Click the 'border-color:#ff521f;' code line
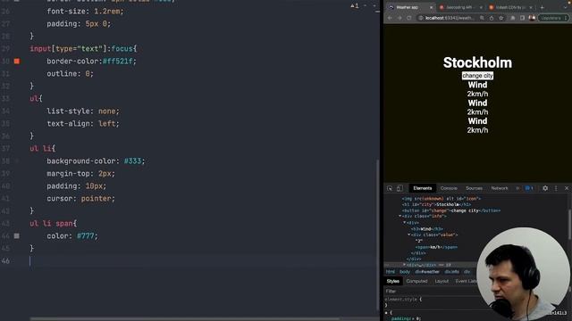This screenshot has height=321, width=572. [91, 62]
